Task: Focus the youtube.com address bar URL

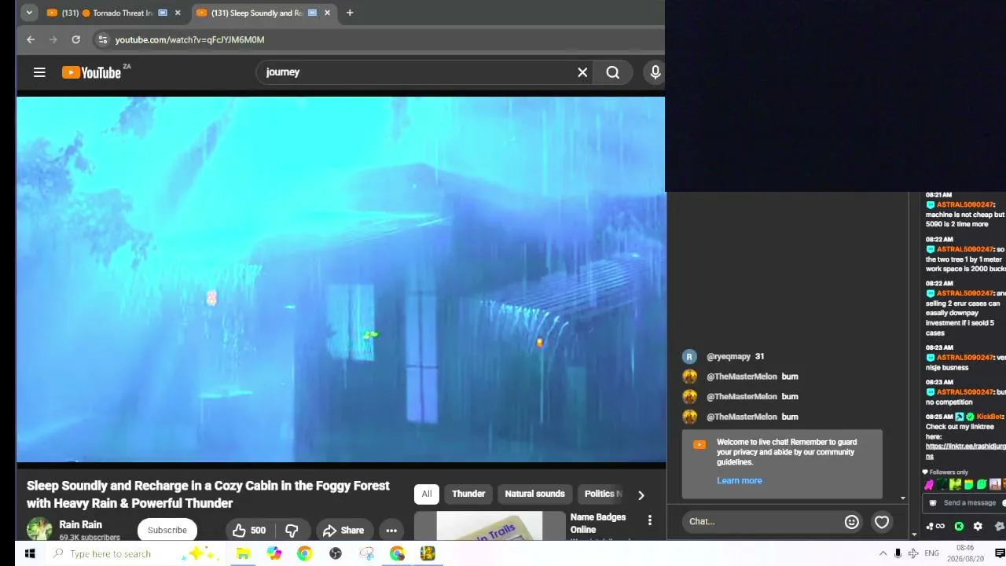Action: click(x=189, y=39)
